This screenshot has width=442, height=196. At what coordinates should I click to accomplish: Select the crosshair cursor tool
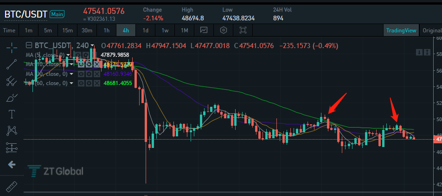pyautogui.click(x=12, y=48)
